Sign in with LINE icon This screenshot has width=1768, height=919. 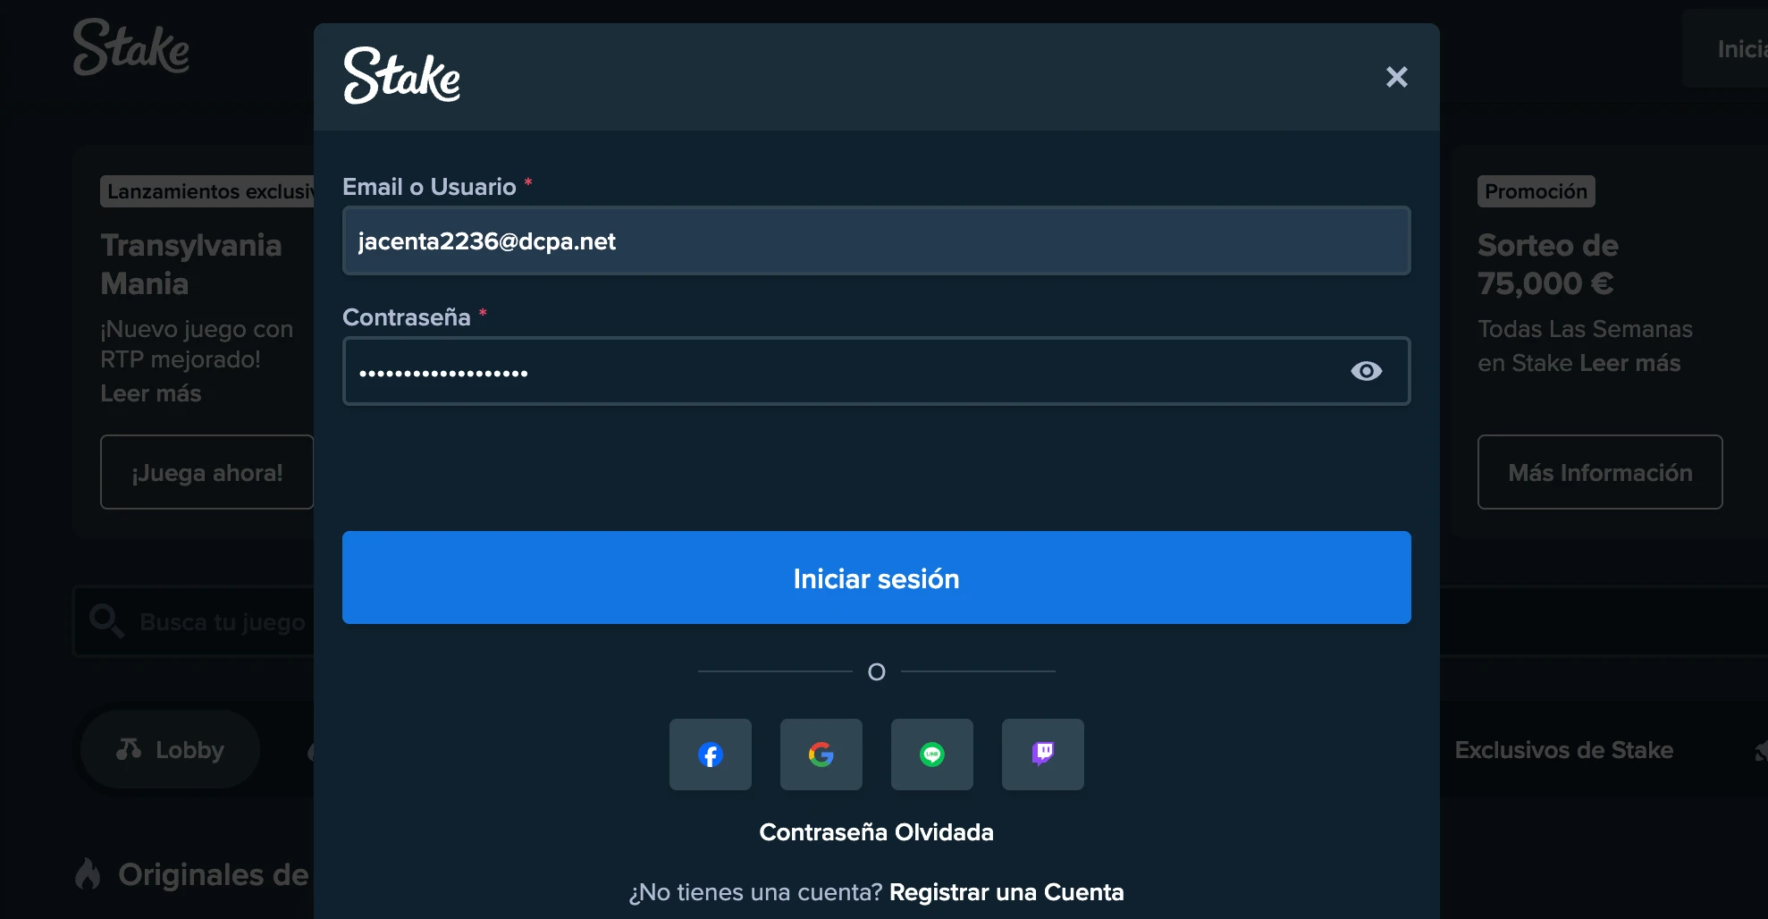(x=932, y=755)
